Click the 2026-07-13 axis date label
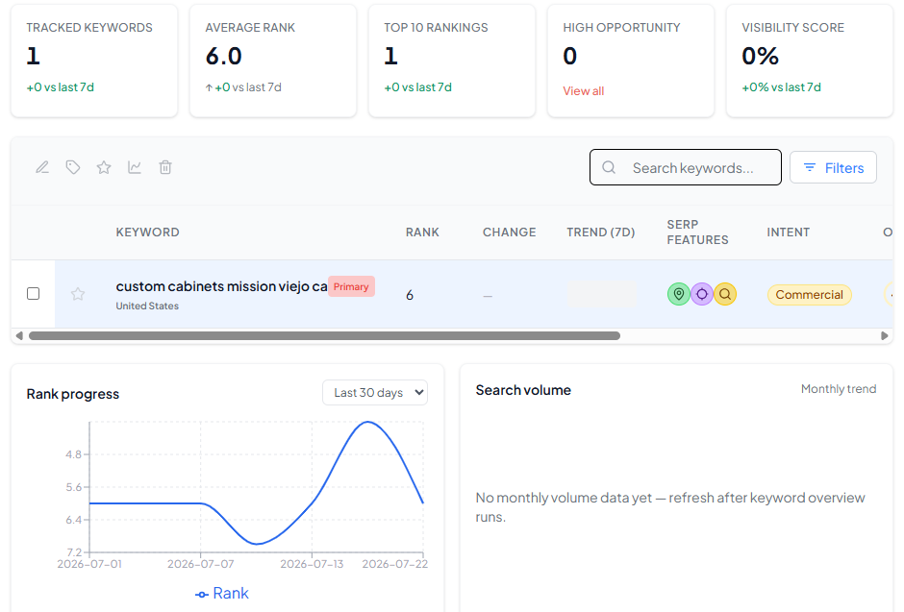 [x=312, y=564]
